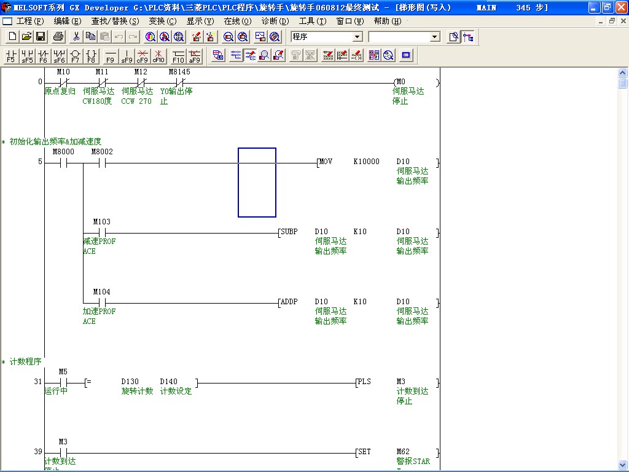Save the project with the floppy disk icon
Screen dimensions: 629x472
41,37
